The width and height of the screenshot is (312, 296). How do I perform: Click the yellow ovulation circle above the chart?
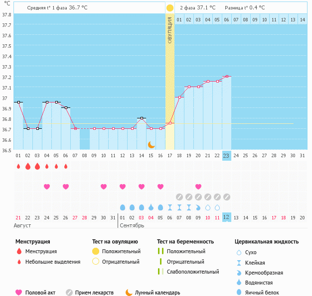point(170,8)
